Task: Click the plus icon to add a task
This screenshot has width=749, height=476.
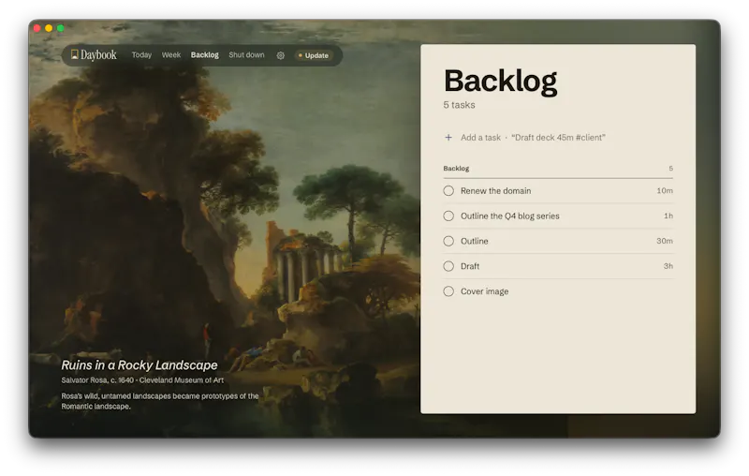Action: (448, 138)
